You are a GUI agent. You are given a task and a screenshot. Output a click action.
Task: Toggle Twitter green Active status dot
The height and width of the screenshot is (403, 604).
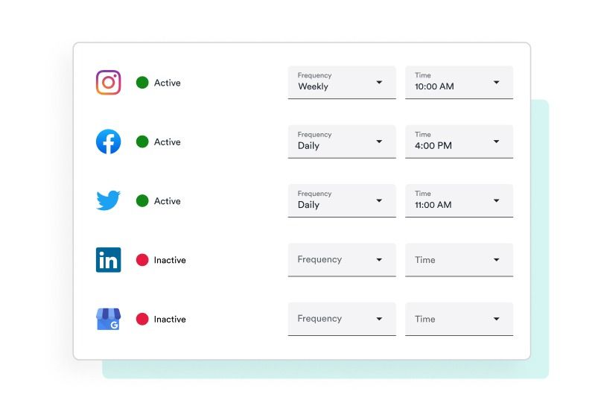(x=142, y=201)
